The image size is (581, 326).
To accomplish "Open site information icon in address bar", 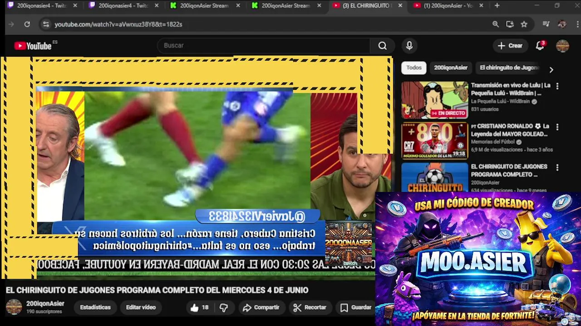I will (46, 24).
